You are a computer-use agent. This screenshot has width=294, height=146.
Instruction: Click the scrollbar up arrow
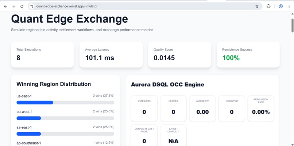(292, 14)
